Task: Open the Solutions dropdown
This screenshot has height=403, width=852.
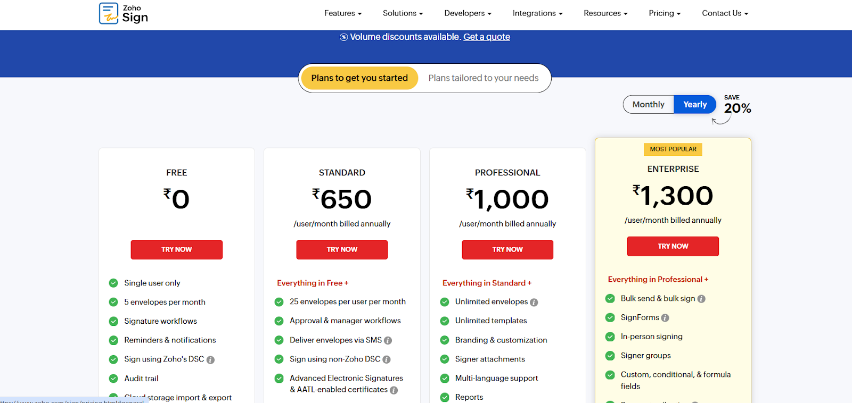Action: tap(403, 13)
